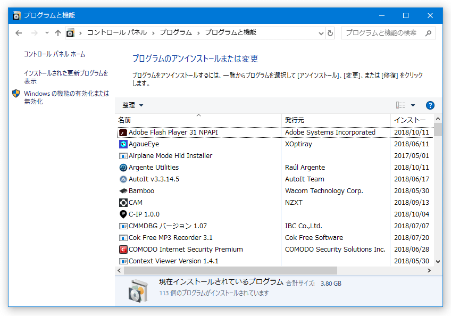Click vertical scrollbar up arrow
Screen dimensions: 451x316
pos(438,119)
